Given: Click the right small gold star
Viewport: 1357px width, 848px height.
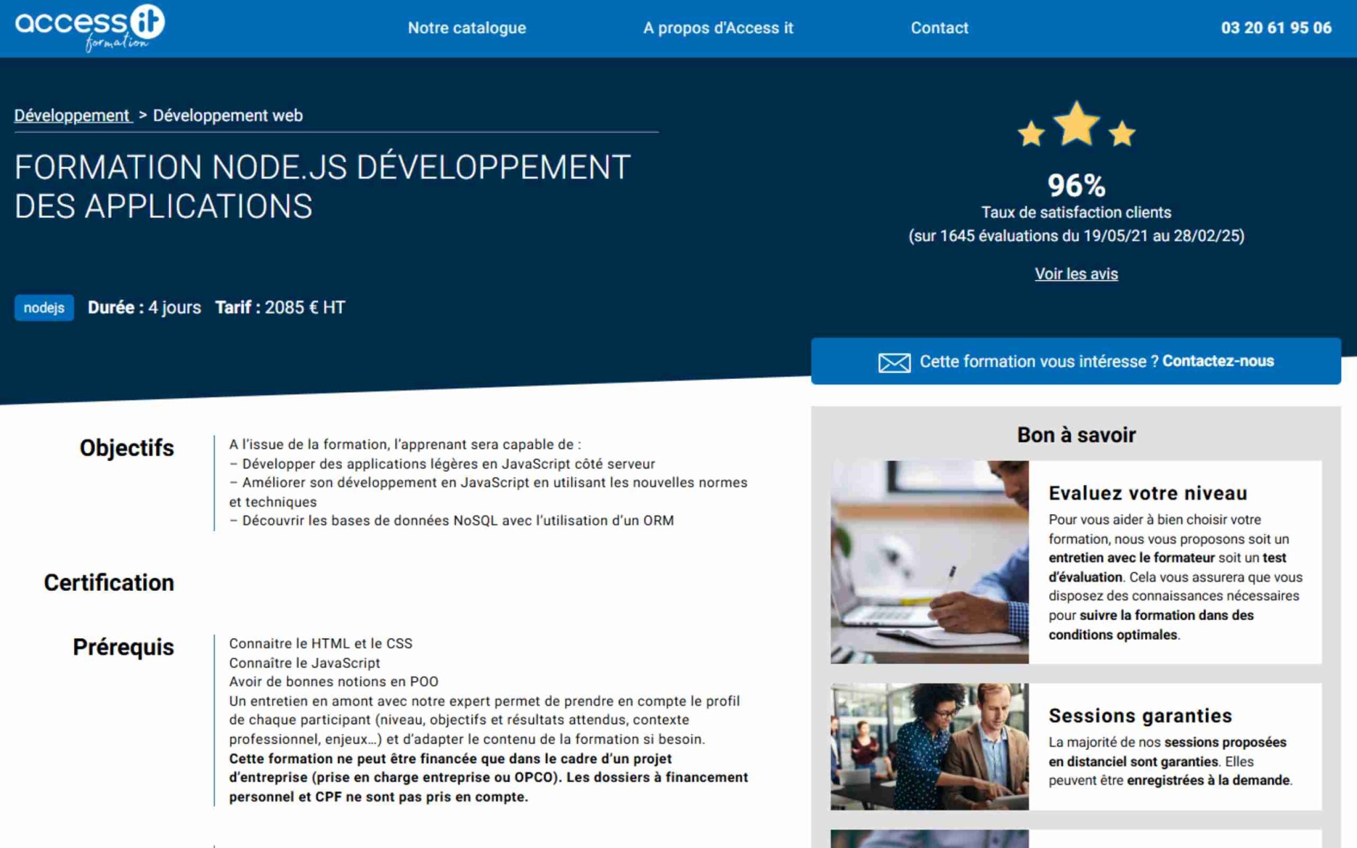Looking at the screenshot, I should 1122,134.
